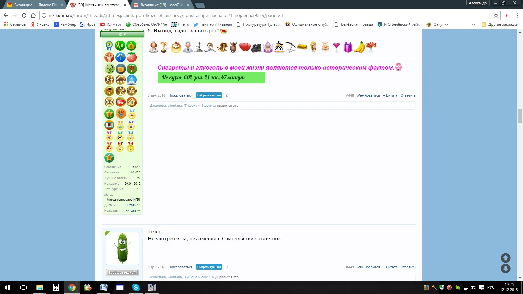The width and height of the screenshot is (523, 294).
Task: Open the #448 post permalink
Action: [x=350, y=96]
